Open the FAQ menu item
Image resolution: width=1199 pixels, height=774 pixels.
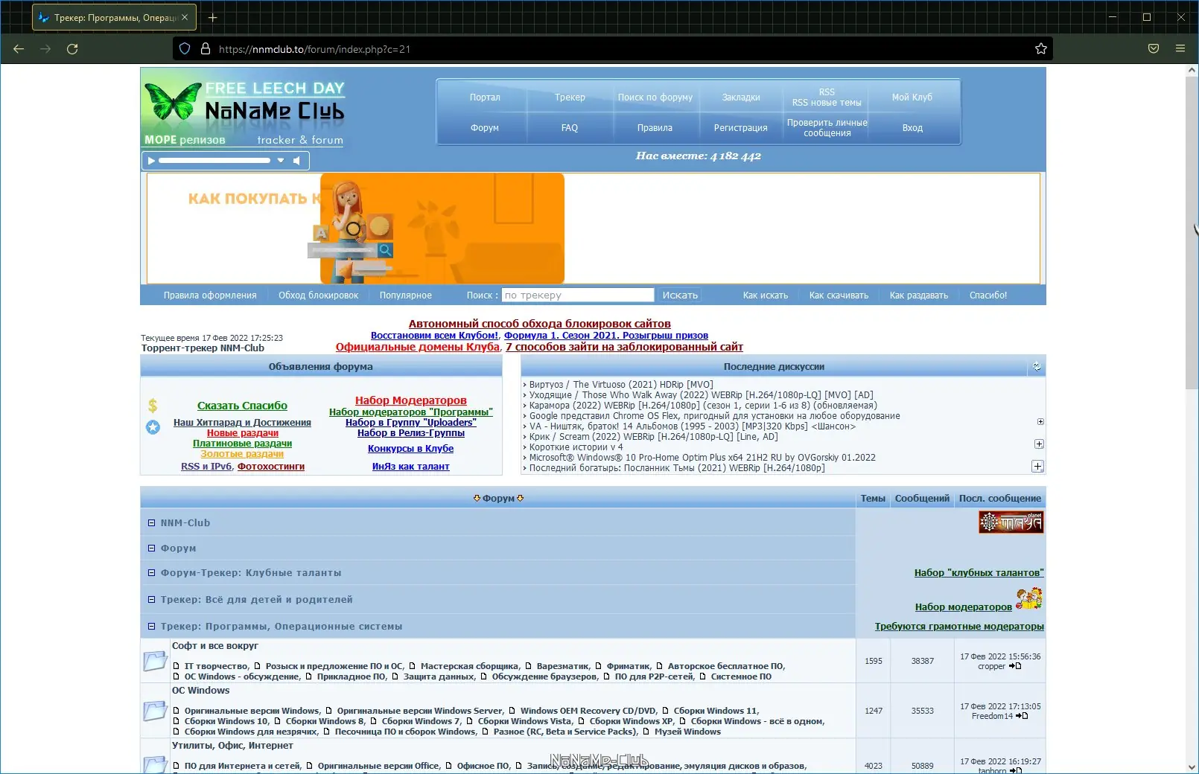click(x=570, y=128)
